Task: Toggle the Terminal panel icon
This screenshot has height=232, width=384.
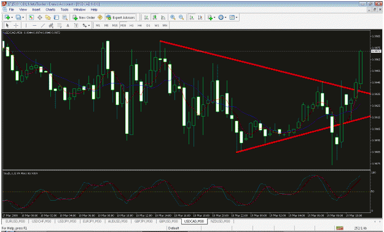Action: click(x=57, y=17)
